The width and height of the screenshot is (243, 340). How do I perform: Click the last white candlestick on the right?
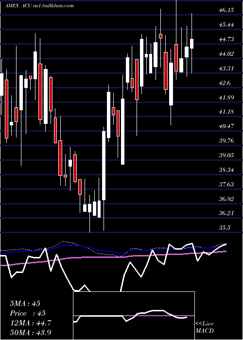(x=192, y=44)
